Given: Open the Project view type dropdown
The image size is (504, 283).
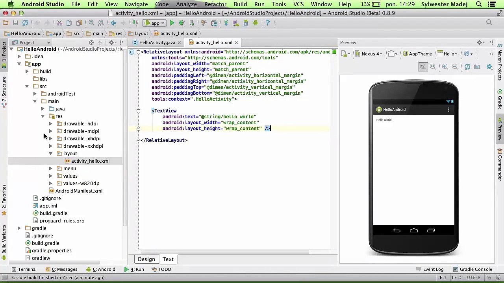Looking at the screenshot, I should pyautogui.click(x=31, y=42).
